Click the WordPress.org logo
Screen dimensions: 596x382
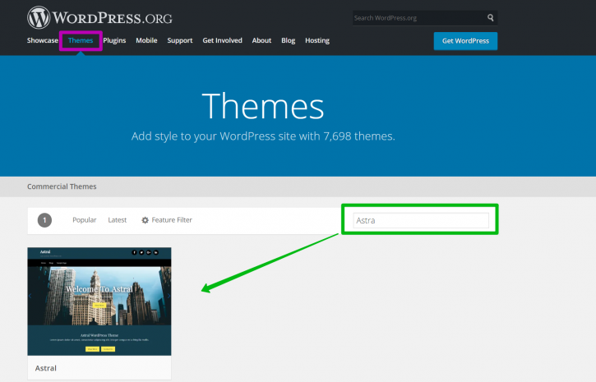[x=99, y=17]
